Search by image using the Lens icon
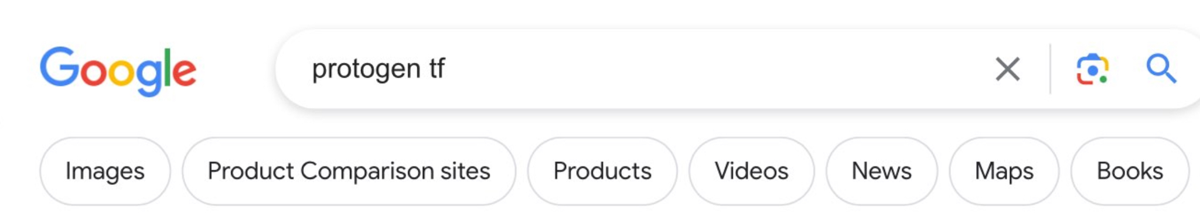 coord(1092,69)
